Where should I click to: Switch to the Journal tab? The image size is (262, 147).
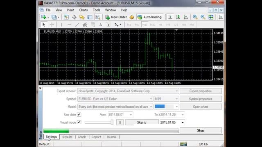[x=111, y=137]
